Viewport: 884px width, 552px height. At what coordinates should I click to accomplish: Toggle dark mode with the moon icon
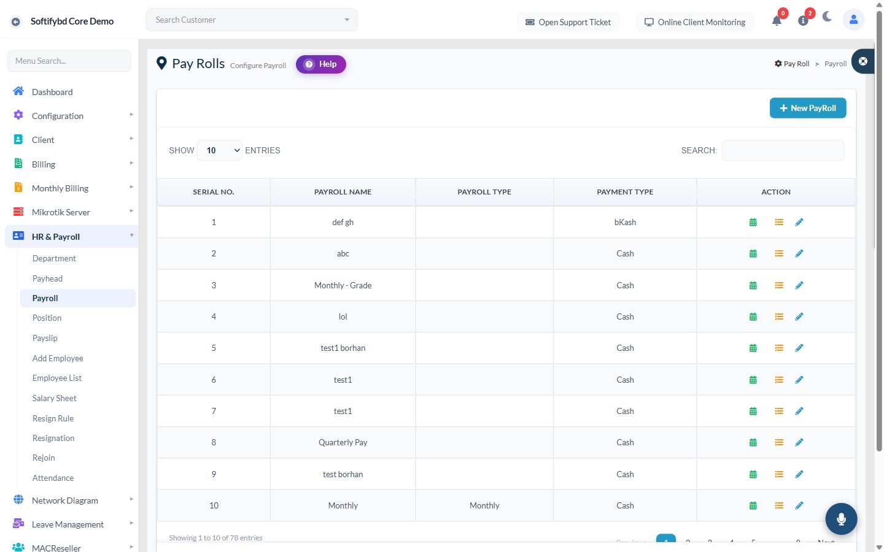828,17
